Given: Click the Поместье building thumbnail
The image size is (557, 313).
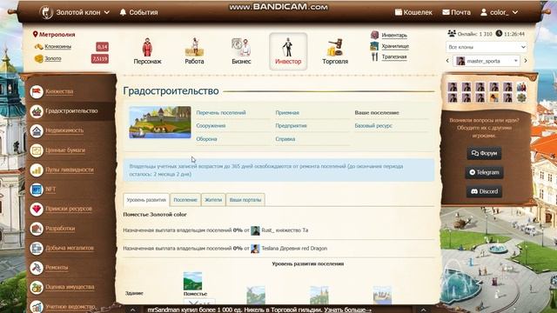Looking at the screenshot, I should [x=192, y=281].
